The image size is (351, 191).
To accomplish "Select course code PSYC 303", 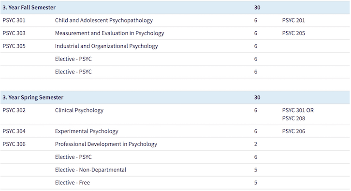I will [14, 33].
